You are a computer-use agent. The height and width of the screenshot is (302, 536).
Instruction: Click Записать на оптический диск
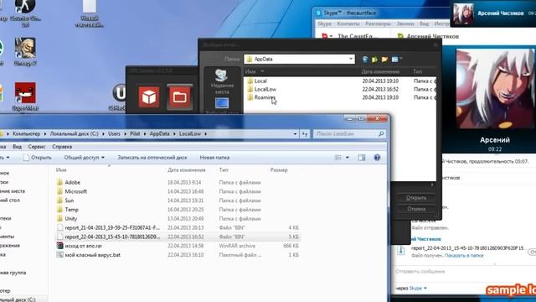[152, 158]
